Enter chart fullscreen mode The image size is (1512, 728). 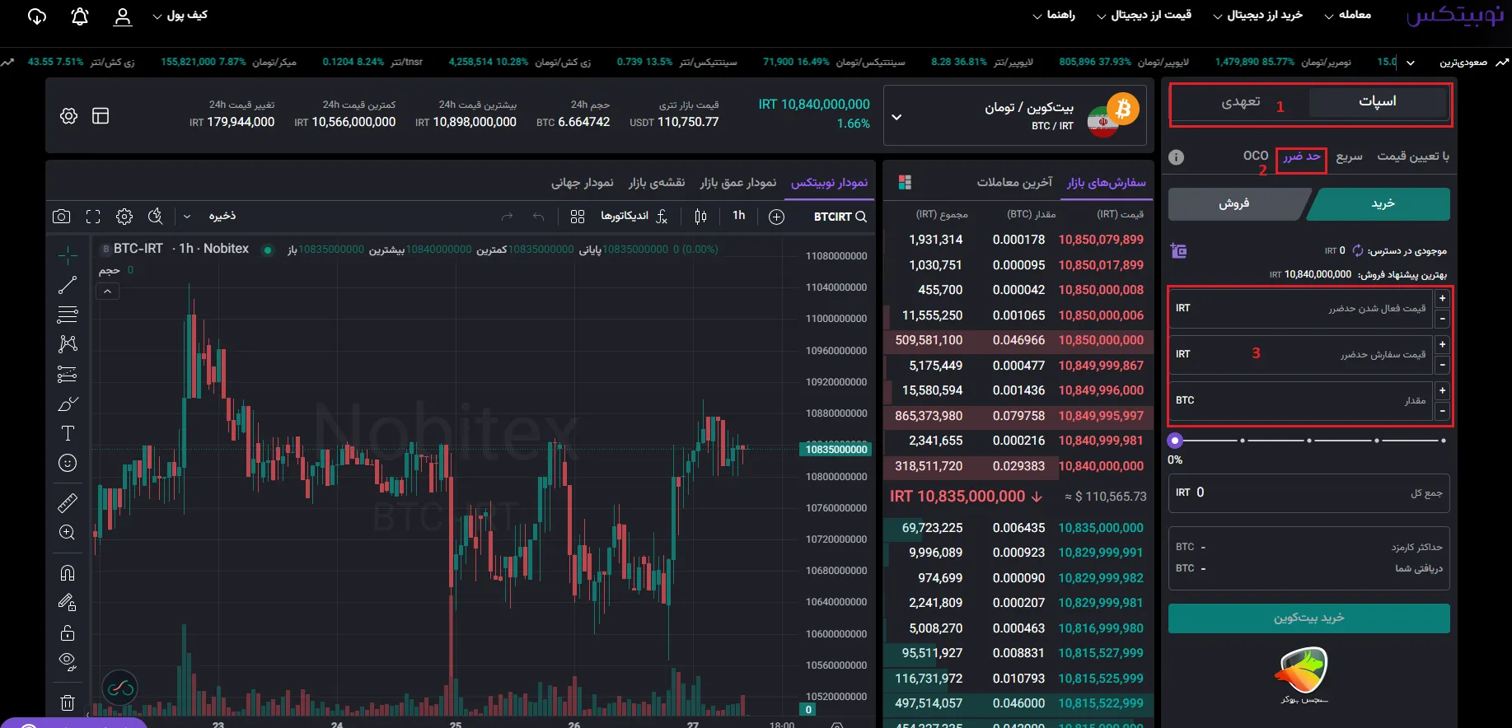pyautogui.click(x=93, y=217)
